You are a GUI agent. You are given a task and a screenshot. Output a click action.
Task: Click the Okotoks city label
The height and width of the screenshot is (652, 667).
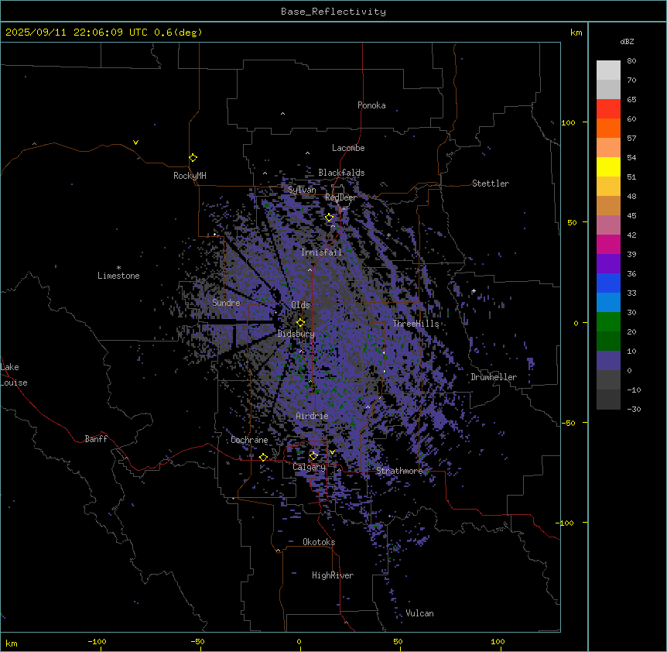[319, 542]
